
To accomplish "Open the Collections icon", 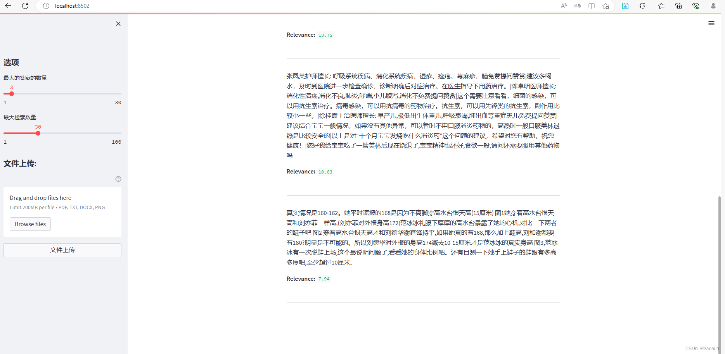I will click(678, 6).
